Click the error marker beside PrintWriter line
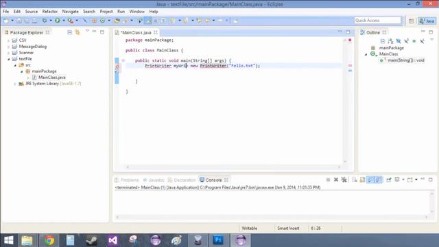The height and width of the screenshot is (247, 439). click(117, 66)
